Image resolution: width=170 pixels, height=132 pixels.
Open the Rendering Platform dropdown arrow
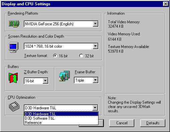96,24
